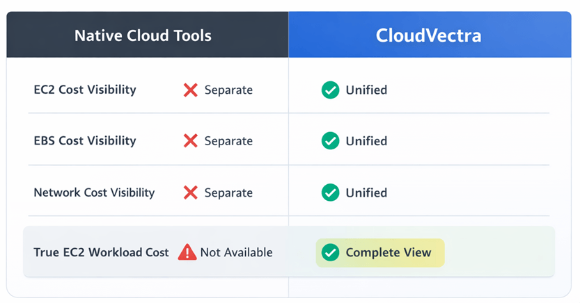
Task: Click Separate text in EC2 Cost Visibility row
Action: tap(228, 90)
